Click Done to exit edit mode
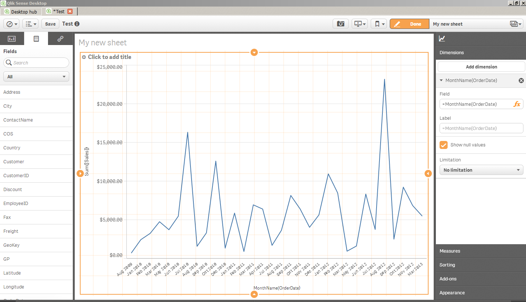The height and width of the screenshot is (302, 526). [410, 24]
